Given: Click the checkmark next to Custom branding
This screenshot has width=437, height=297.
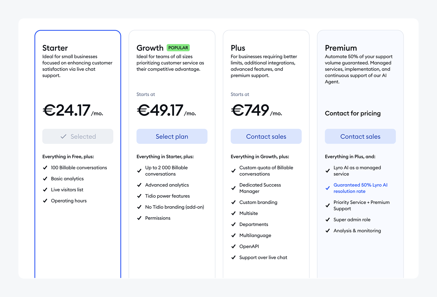Looking at the screenshot, I should coord(233,202).
